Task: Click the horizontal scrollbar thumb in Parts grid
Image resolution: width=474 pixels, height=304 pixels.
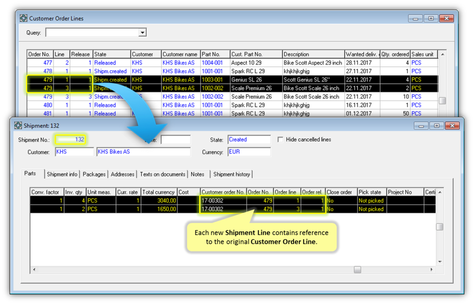Action: click(x=357, y=270)
